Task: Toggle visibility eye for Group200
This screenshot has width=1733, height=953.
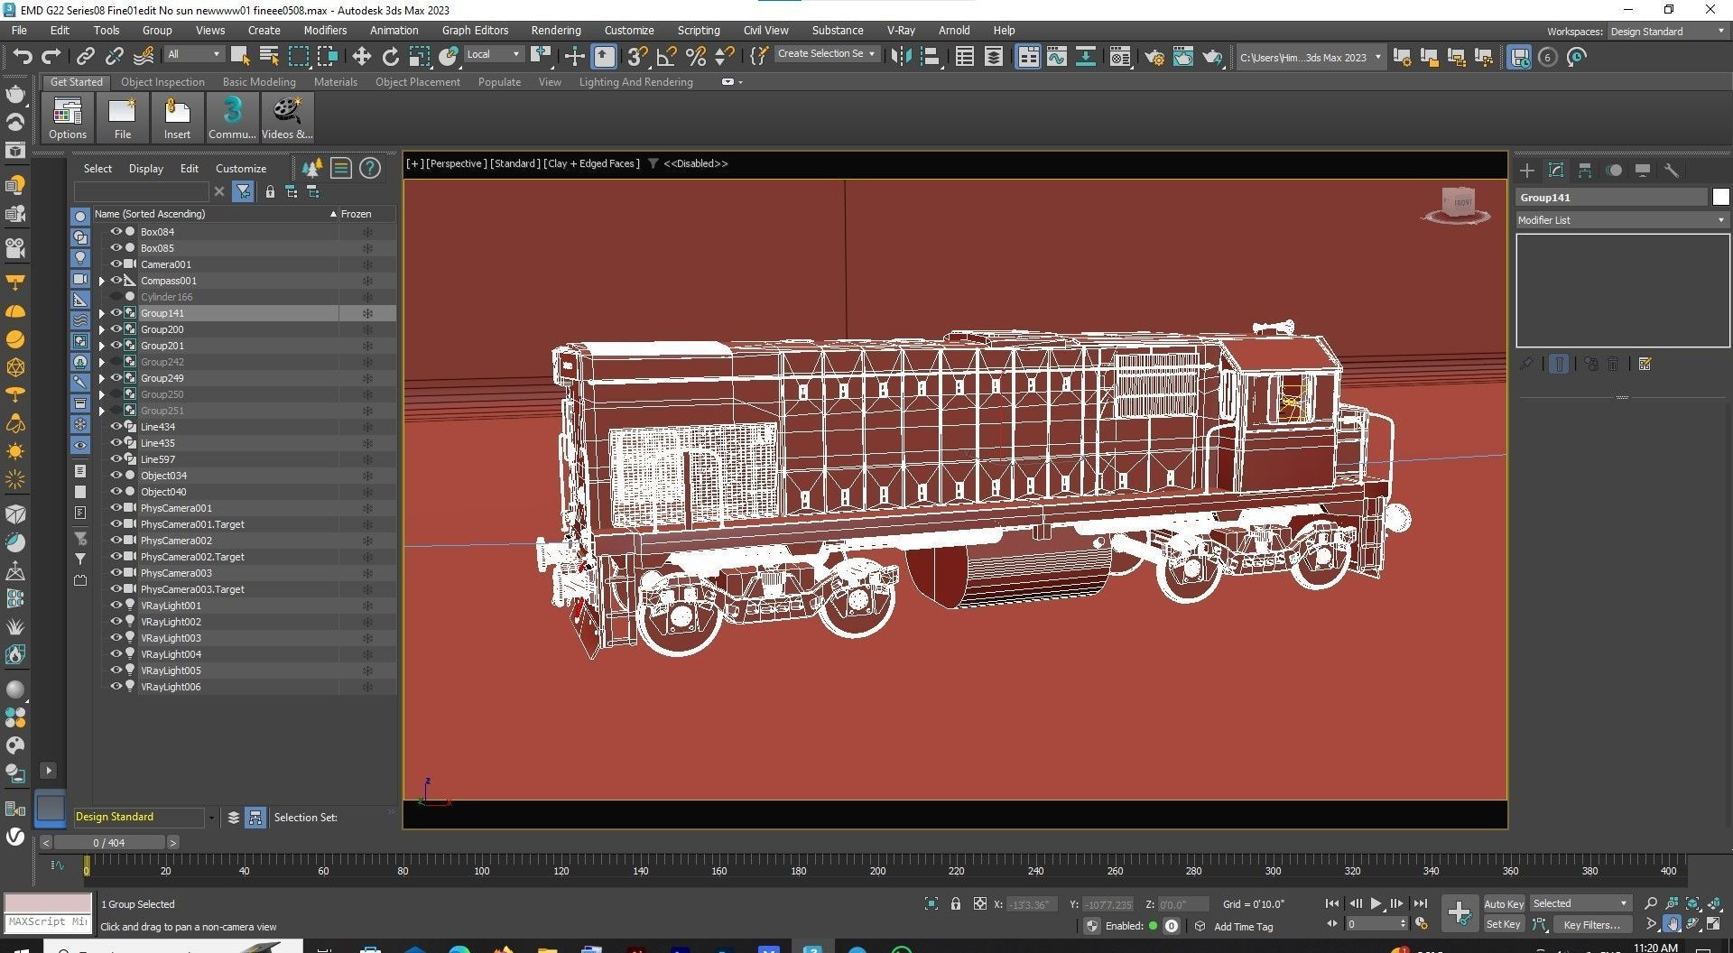Action: (x=116, y=328)
